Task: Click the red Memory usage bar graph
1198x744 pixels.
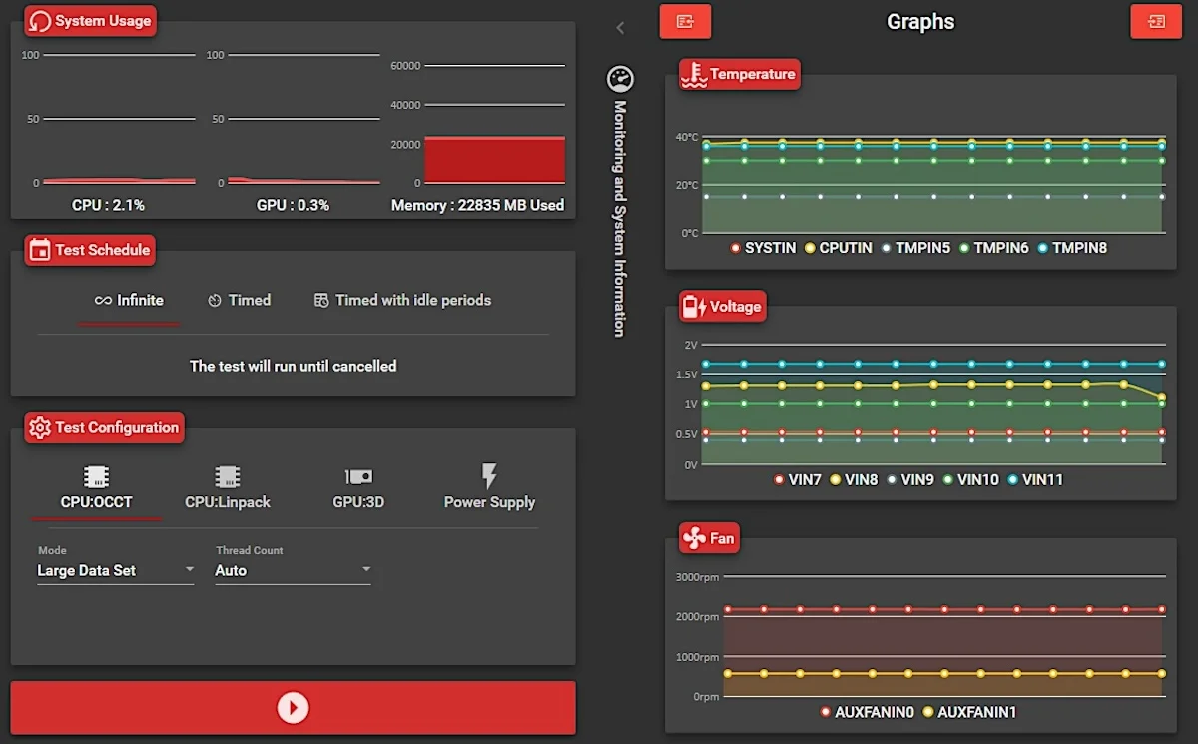Action: click(x=494, y=160)
